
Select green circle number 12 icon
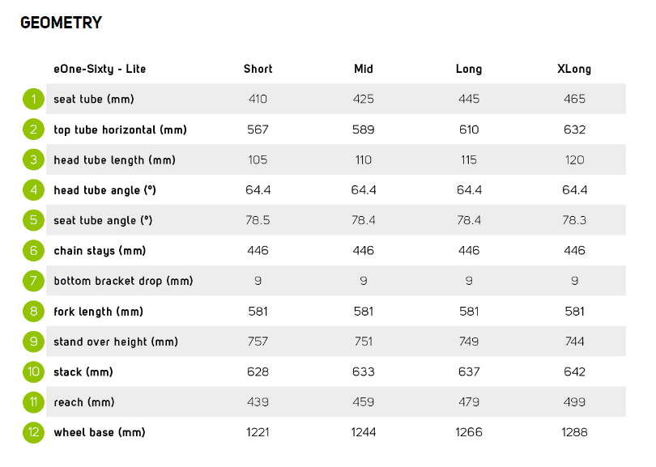click(33, 432)
